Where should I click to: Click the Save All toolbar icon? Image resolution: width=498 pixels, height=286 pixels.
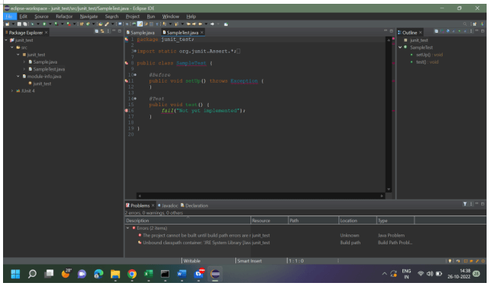tap(25, 24)
